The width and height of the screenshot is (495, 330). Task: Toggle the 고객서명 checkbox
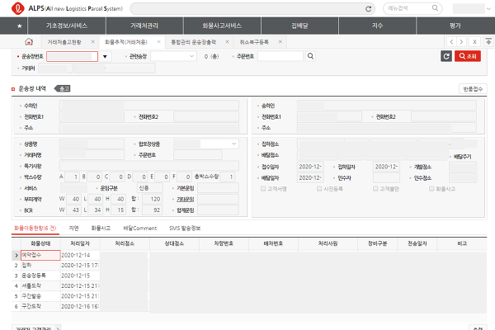pos(263,189)
